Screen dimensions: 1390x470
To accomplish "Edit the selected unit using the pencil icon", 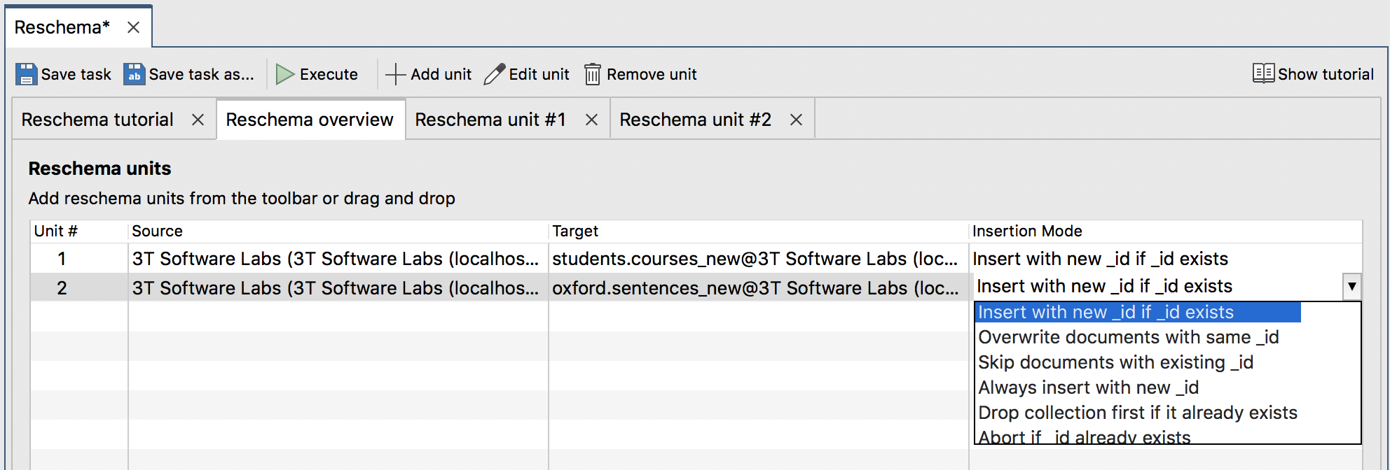I will 496,73.
